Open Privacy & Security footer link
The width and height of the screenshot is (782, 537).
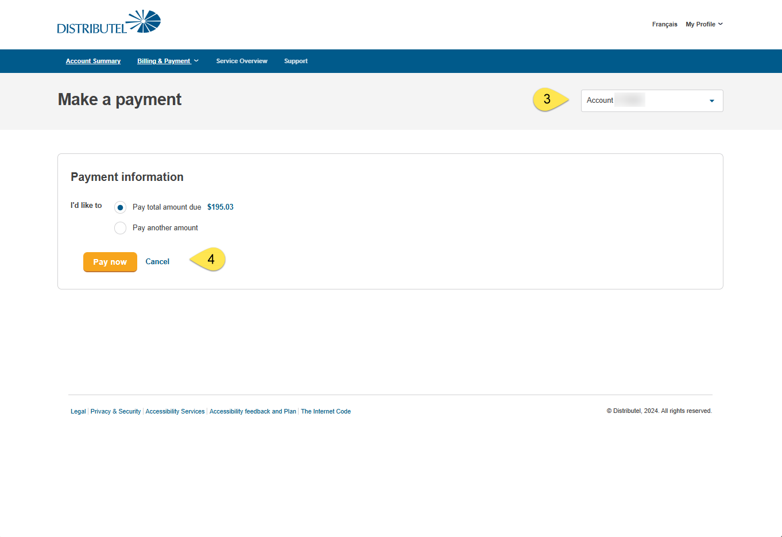(x=115, y=411)
